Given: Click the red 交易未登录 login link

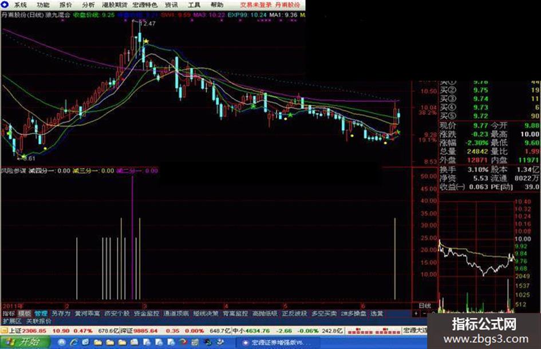Looking at the screenshot, I should tap(256, 5).
